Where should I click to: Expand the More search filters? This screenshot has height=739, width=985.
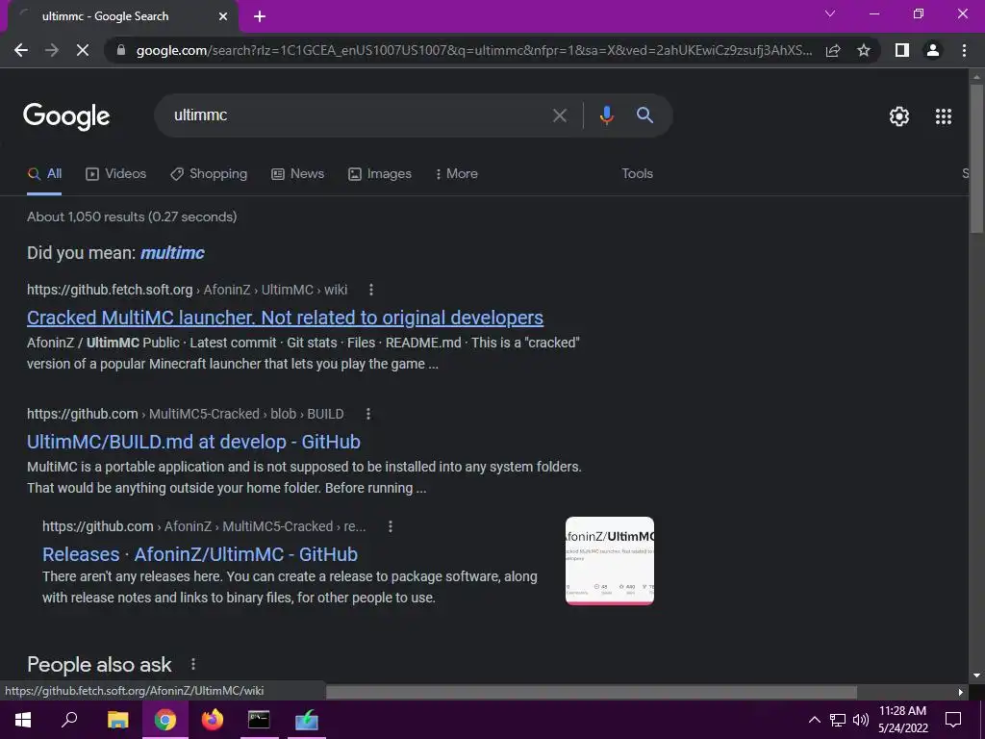457,174
